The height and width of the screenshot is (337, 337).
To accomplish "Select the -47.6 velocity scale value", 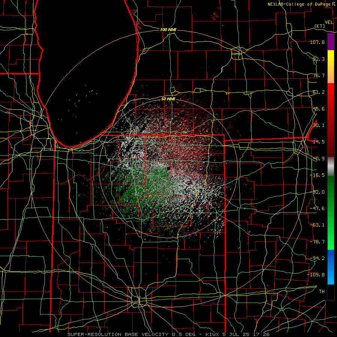I will [x=317, y=209].
